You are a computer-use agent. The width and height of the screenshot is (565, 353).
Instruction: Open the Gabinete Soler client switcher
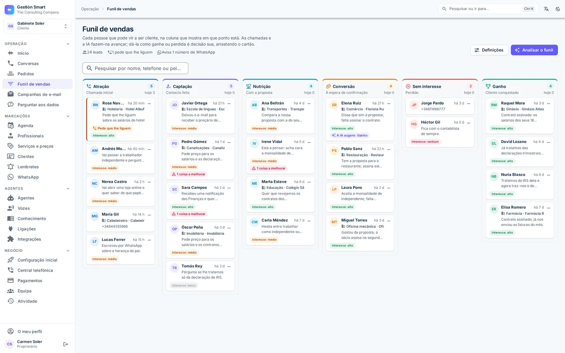[38, 26]
